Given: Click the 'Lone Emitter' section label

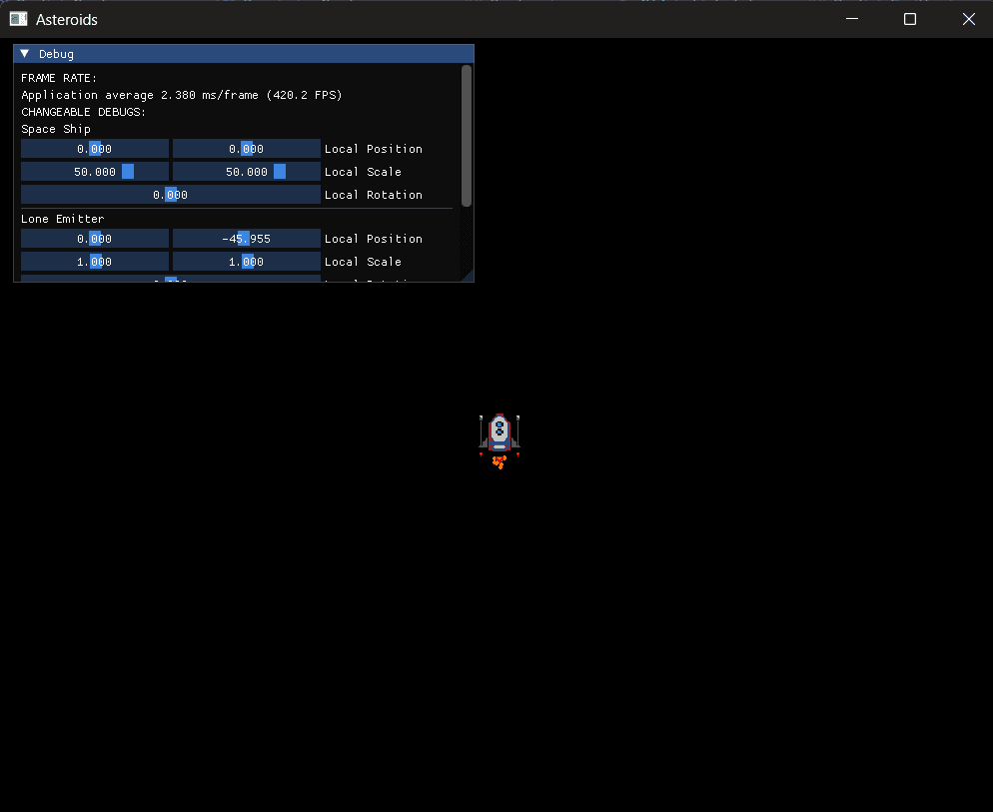Looking at the screenshot, I should point(63,219).
